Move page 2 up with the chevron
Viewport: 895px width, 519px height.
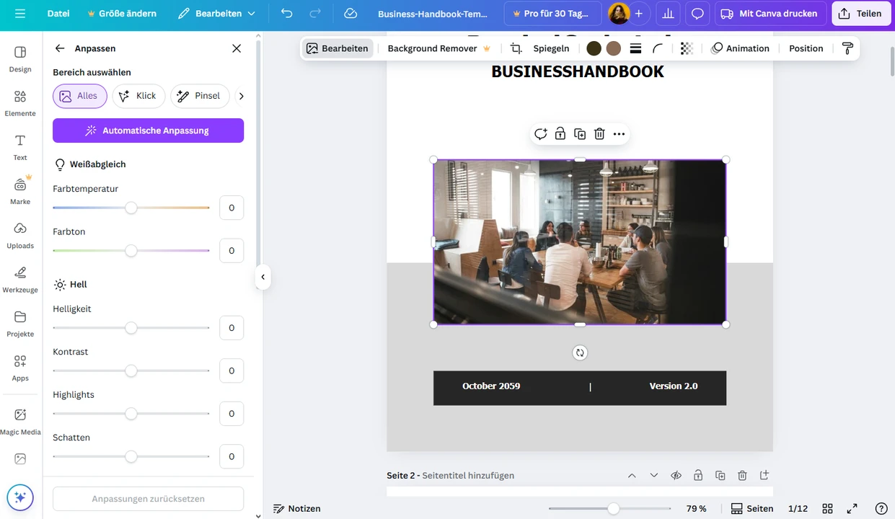pos(632,476)
